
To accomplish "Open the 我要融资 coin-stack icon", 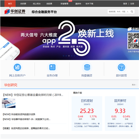I will tap(87, 67).
